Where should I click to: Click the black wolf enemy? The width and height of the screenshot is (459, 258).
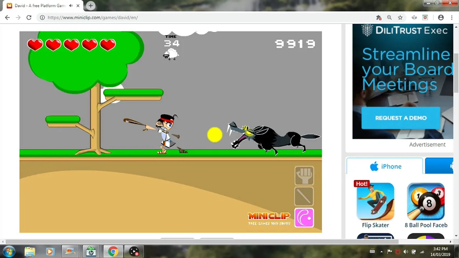pos(274,138)
